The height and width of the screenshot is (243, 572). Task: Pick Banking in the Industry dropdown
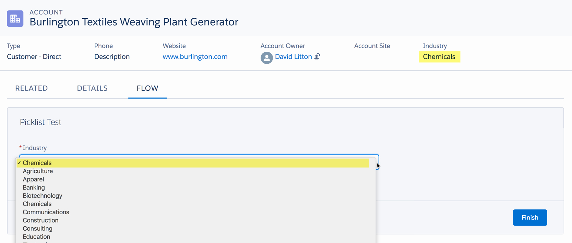click(34, 188)
